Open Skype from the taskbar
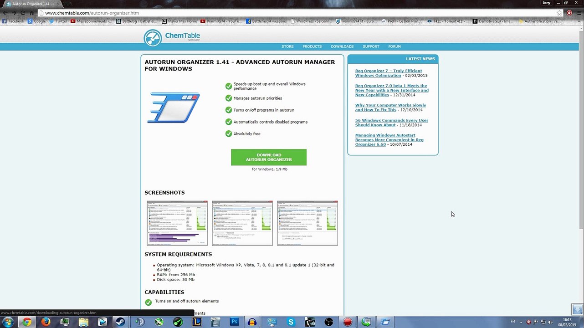584x328 pixels. [291, 322]
